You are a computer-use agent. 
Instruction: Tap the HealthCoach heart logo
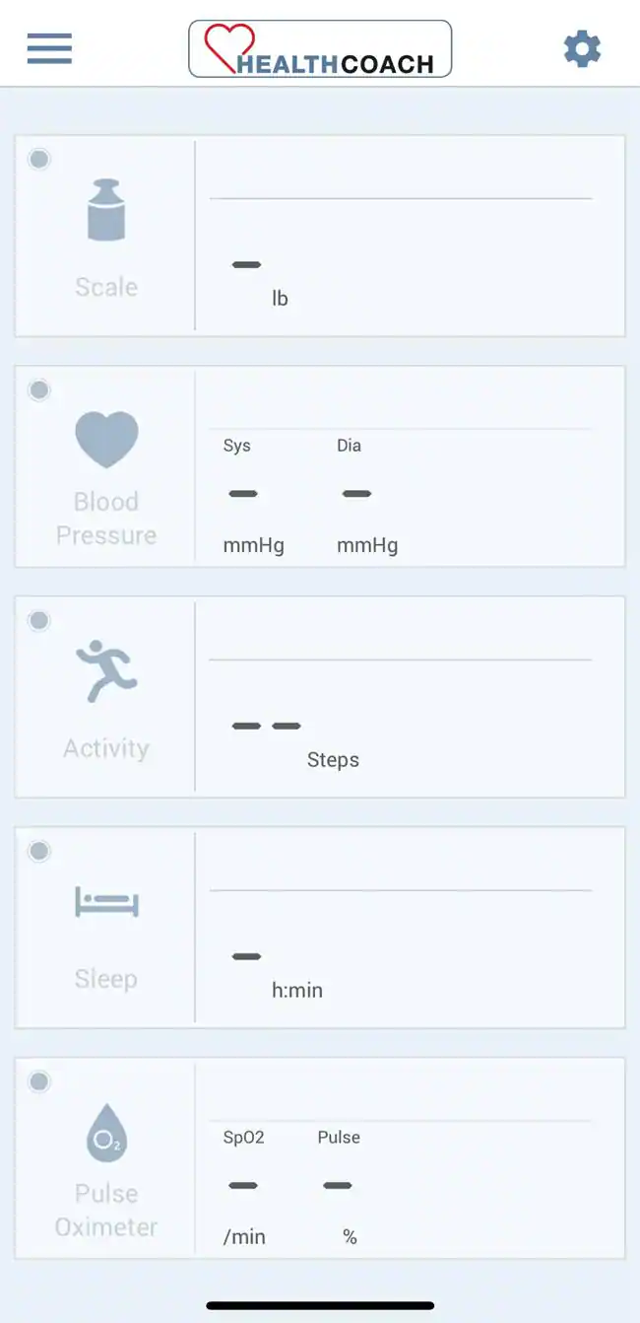coord(228,47)
